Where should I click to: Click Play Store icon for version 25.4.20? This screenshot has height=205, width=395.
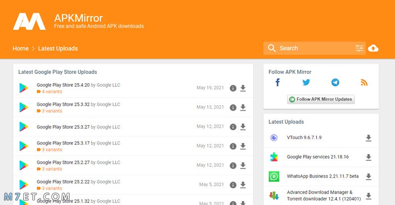pos(24,88)
